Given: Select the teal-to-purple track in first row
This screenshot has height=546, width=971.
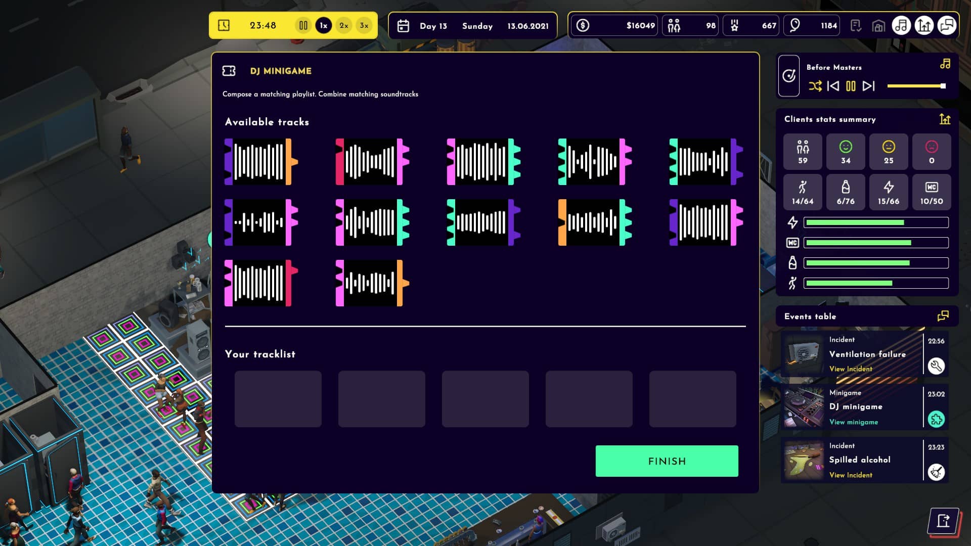Looking at the screenshot, I should [x=706, y=162].
